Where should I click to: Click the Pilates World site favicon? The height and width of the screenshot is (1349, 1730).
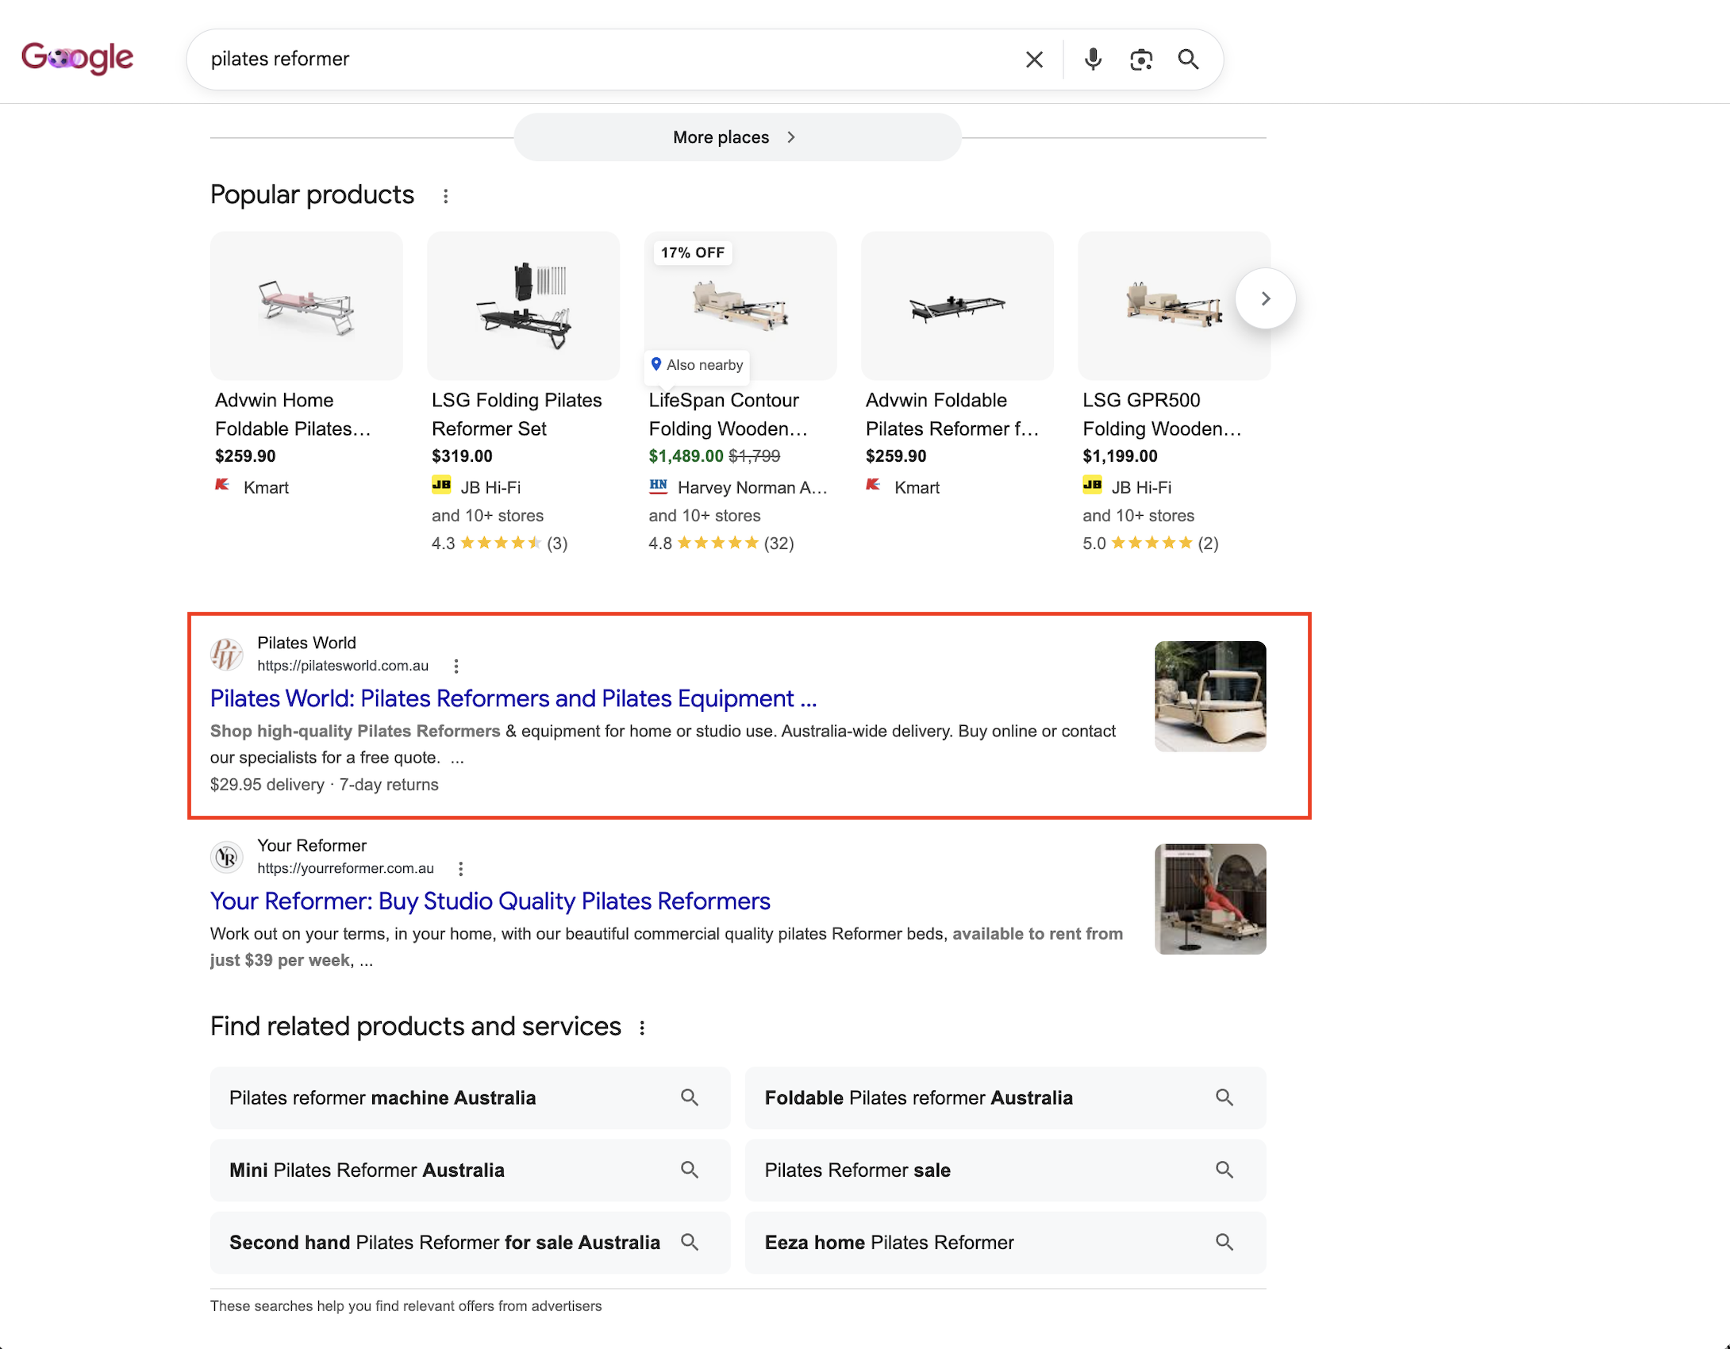pyautogui.click(x=226, y=654)
